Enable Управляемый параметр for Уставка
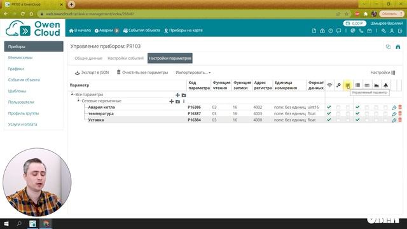The width and height of the screenshot is (407, 229). tap(348, 120)
